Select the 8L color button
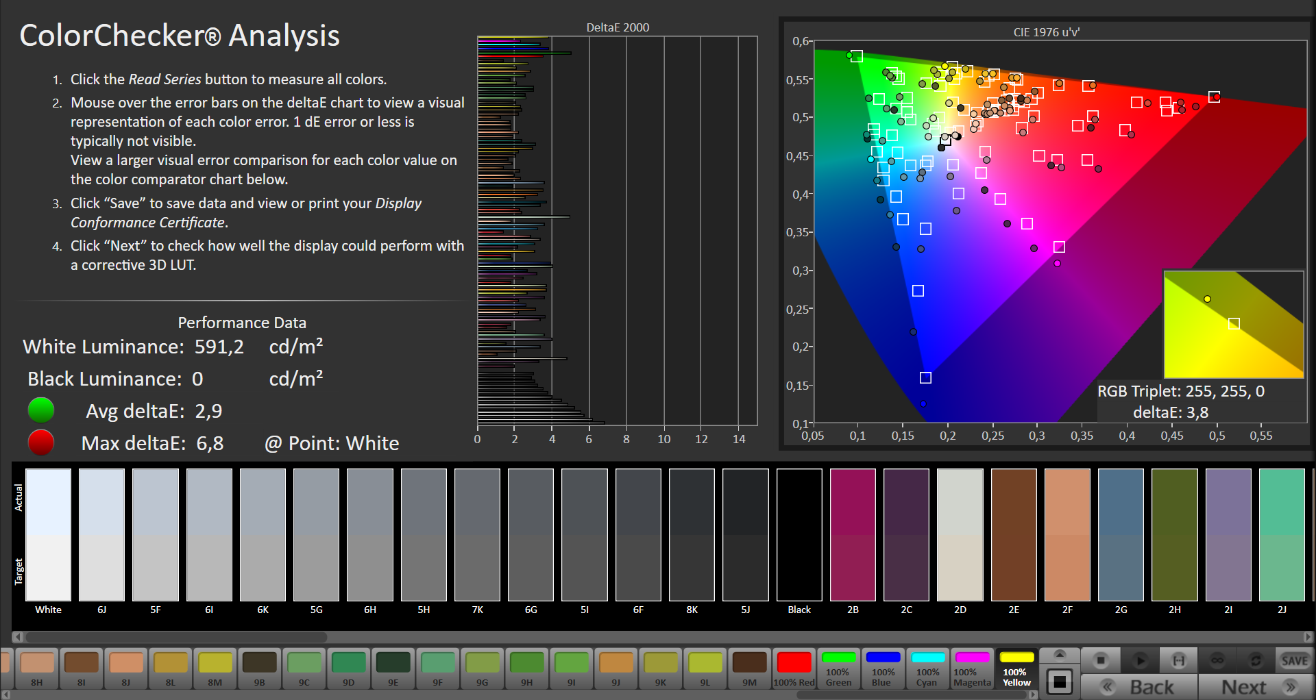This screenshot has width=1316, height=700. click(170, 668)
